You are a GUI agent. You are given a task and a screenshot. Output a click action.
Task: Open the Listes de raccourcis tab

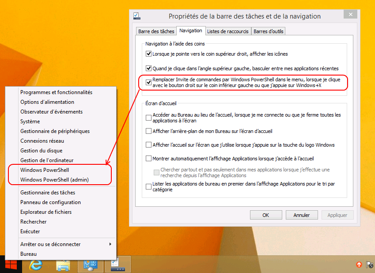[227, 31]
